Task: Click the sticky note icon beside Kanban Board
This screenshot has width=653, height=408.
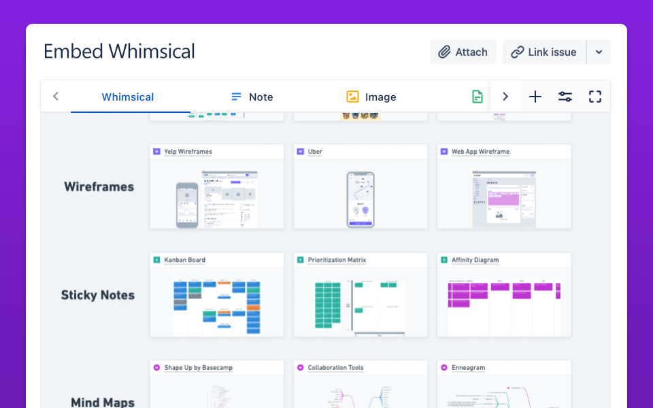Action: 156,260
